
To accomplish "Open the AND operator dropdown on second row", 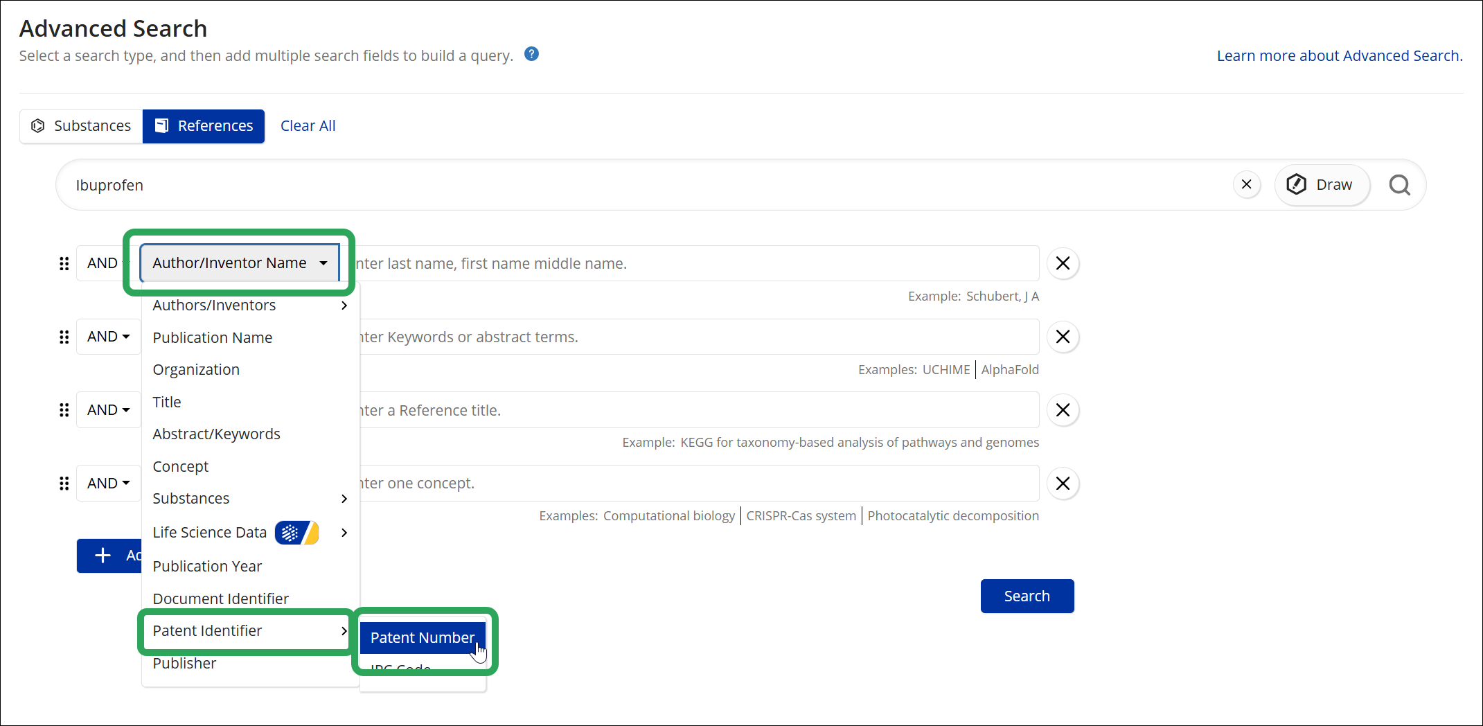I will coord(109,337).
